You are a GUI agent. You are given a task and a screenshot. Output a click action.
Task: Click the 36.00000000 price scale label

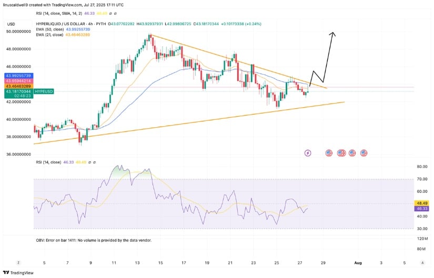point(18,155)
